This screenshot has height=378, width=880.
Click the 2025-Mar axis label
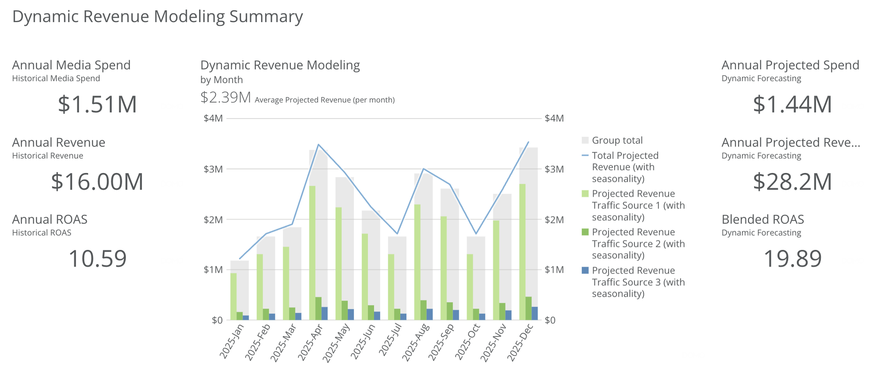[x=283, y=342]
